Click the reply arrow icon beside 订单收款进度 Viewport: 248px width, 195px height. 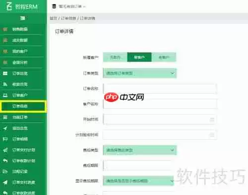[5, 193]
